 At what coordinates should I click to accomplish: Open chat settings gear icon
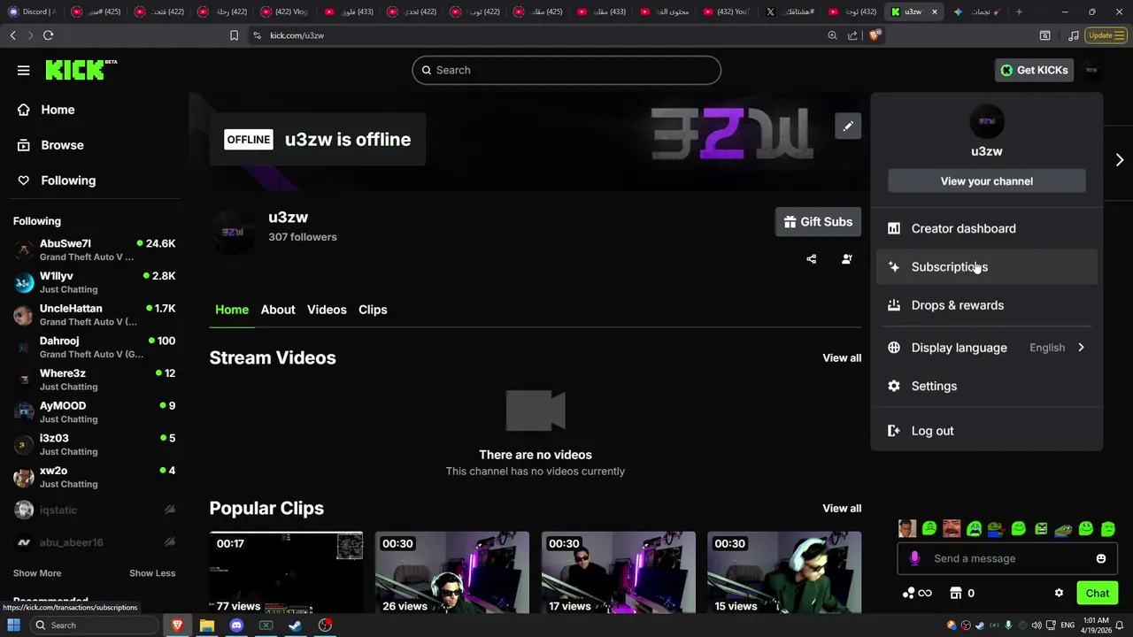click(x=1059, y=593)
